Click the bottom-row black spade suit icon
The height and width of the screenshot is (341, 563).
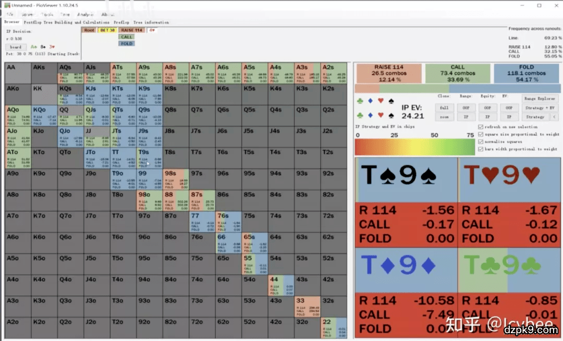point(391,115)
